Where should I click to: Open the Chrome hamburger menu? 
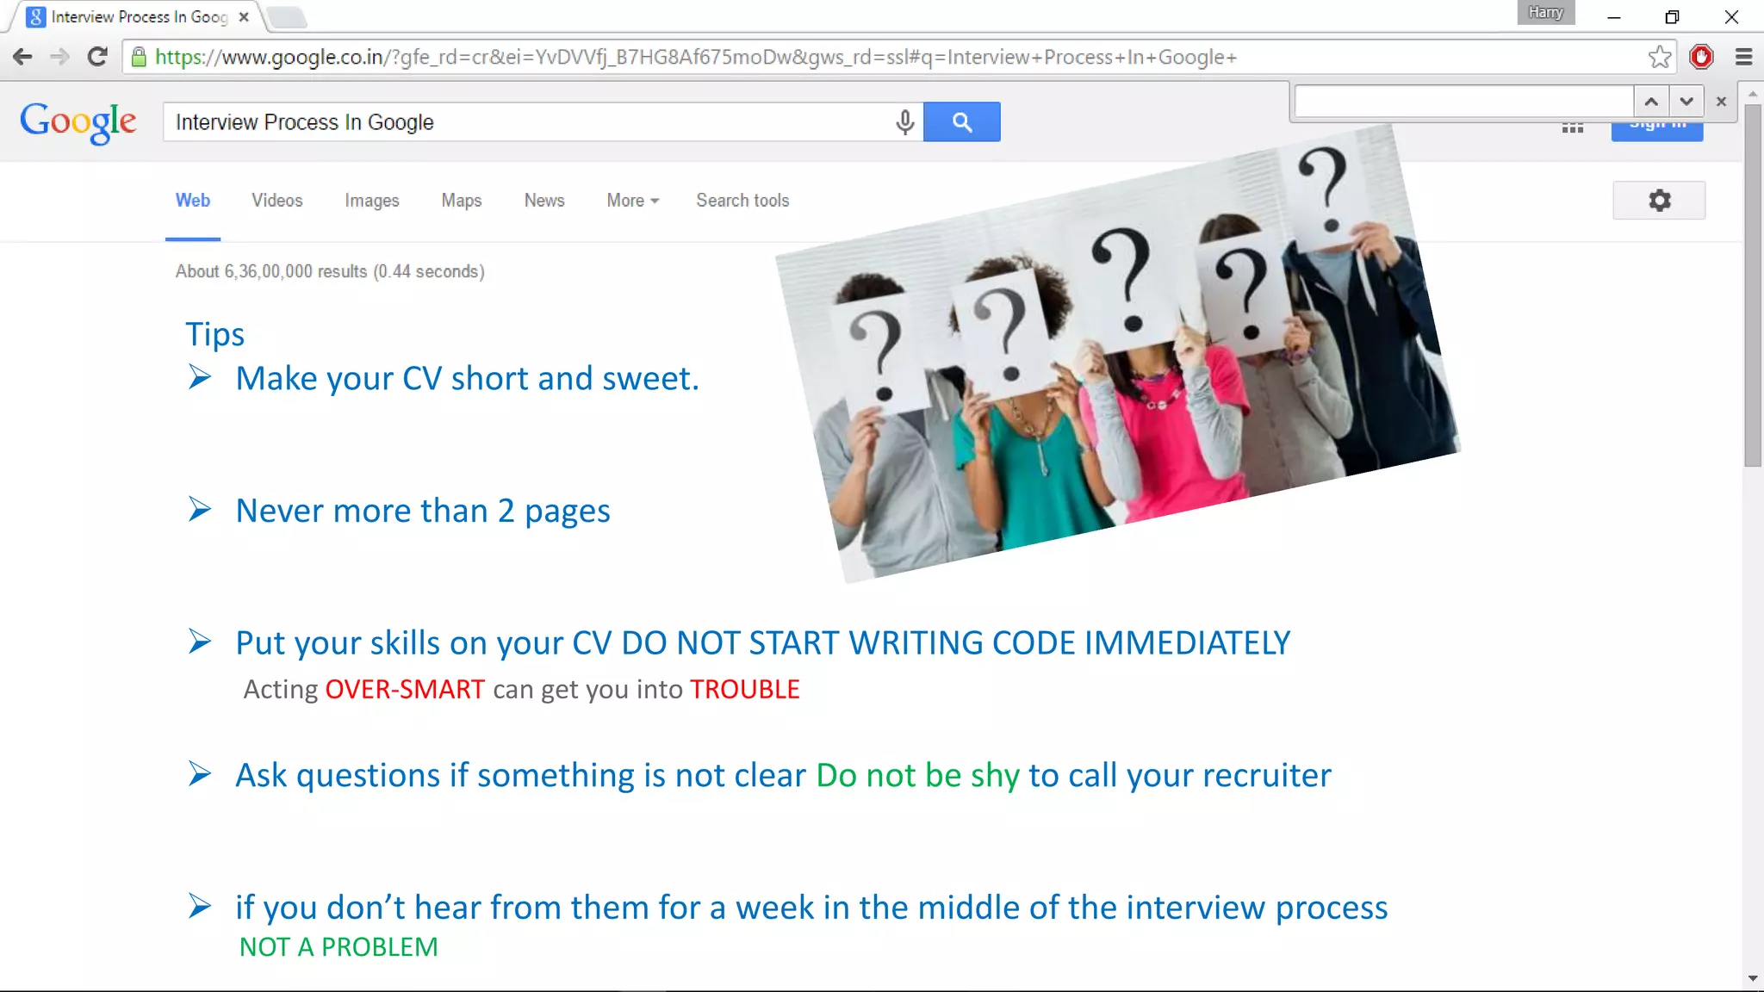(1744, 57)
